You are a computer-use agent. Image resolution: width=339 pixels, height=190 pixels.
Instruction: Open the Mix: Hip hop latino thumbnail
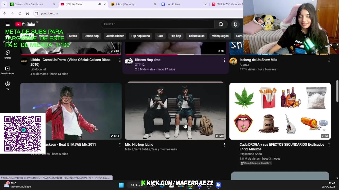click(176, 111)
